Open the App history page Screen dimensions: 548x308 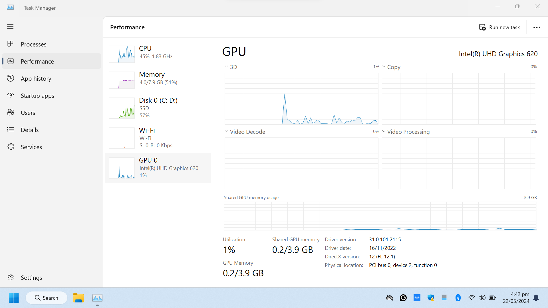[51, 78]
